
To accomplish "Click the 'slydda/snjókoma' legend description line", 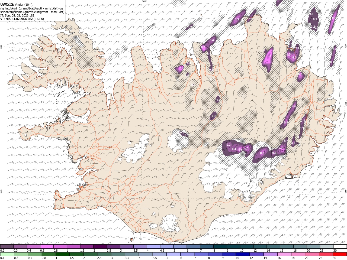I will click(x=32, y=12).
